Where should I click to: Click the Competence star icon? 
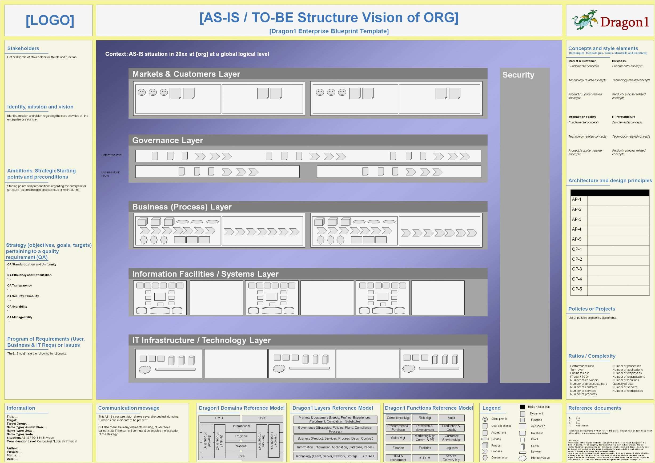(485, 457)
